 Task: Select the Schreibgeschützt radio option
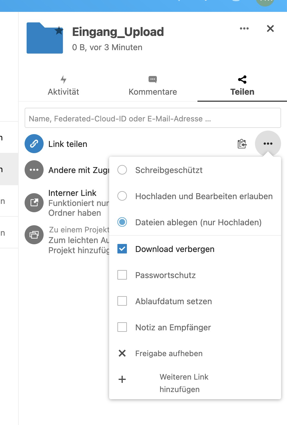coord(122,170)
